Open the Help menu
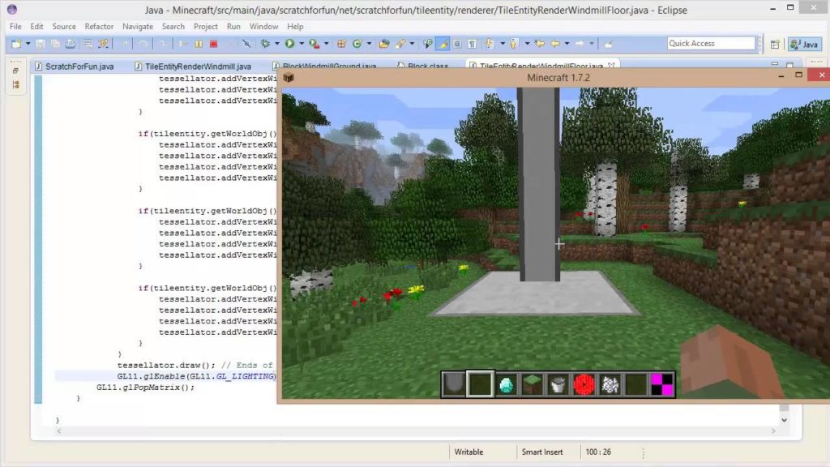The width and height of the screenshot is (830, 467). pyautogui.click(x=295, y=27)
